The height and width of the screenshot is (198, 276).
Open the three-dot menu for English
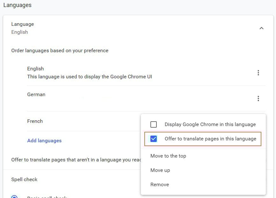pyautogui.click(x=259, y=73)
